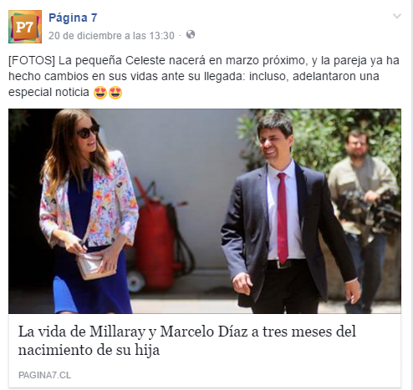Screen dimensions: 413x390
Task: Click the woman in floral jacket in photo
Action: pos(88,211)
